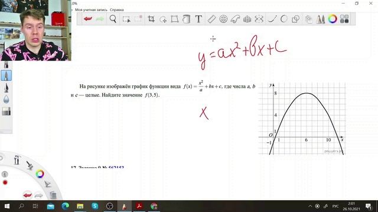Open the color wheel in lagoon

pos(40,174)
